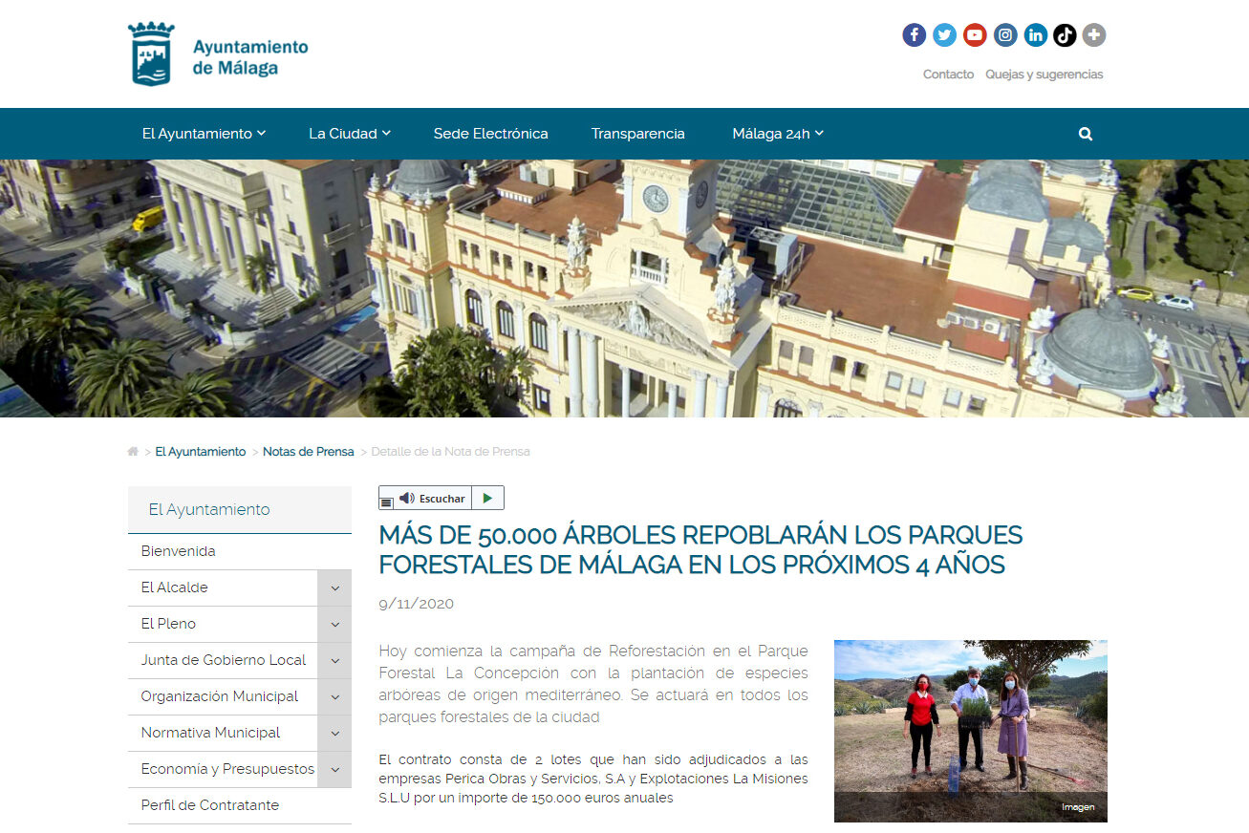This screenshot has height=833, width=1249.
Task: Click Detalle de la Nota de Prensa breadcrumb
Action: (x=450, y=451)
